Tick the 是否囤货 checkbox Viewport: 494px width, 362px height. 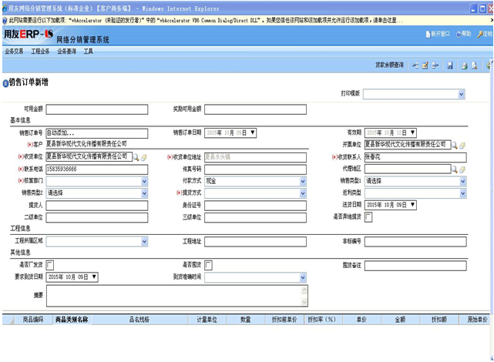coord(208,265)
